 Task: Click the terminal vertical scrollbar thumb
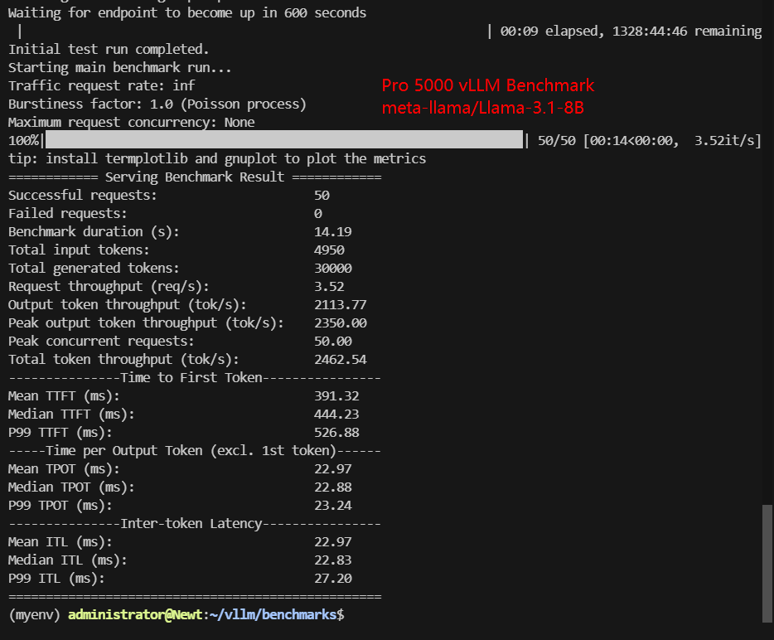(767, 563)
